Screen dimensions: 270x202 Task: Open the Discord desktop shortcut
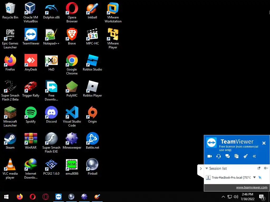[51, 115]
